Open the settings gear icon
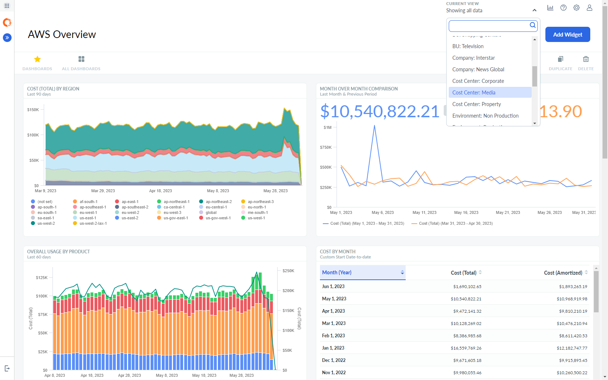Screen dimensions: 608x380 click(577, 7)
